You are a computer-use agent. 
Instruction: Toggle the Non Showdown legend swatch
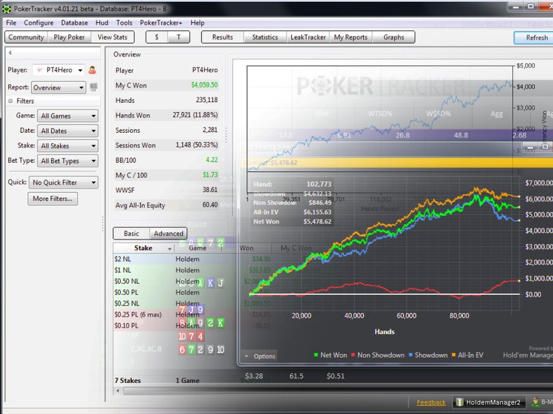coord(353,355)
